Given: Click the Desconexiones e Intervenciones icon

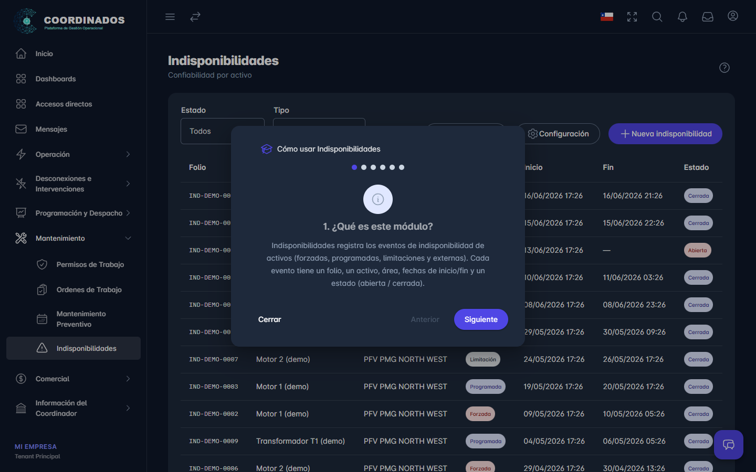Looking at the screenshot, I should tap(21, 184).
